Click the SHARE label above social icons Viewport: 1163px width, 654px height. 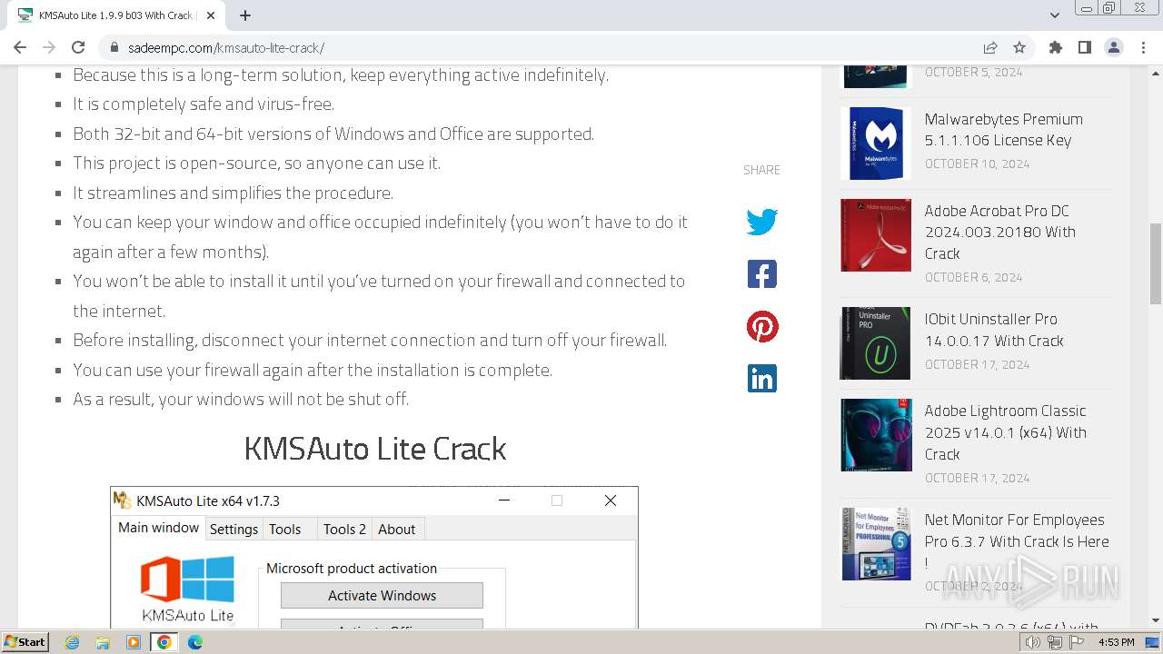[761, 170]
